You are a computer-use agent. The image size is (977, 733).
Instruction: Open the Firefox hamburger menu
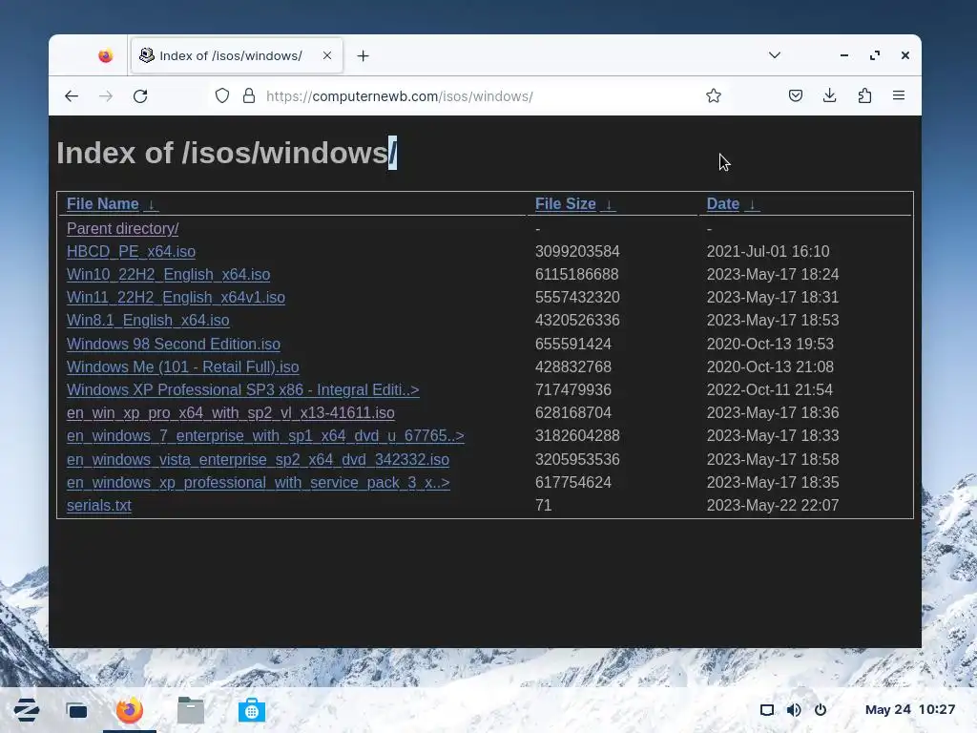[x=899, y=95]
